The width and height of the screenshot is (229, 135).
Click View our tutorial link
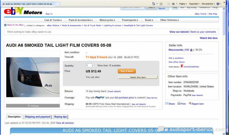click(179, 32)
